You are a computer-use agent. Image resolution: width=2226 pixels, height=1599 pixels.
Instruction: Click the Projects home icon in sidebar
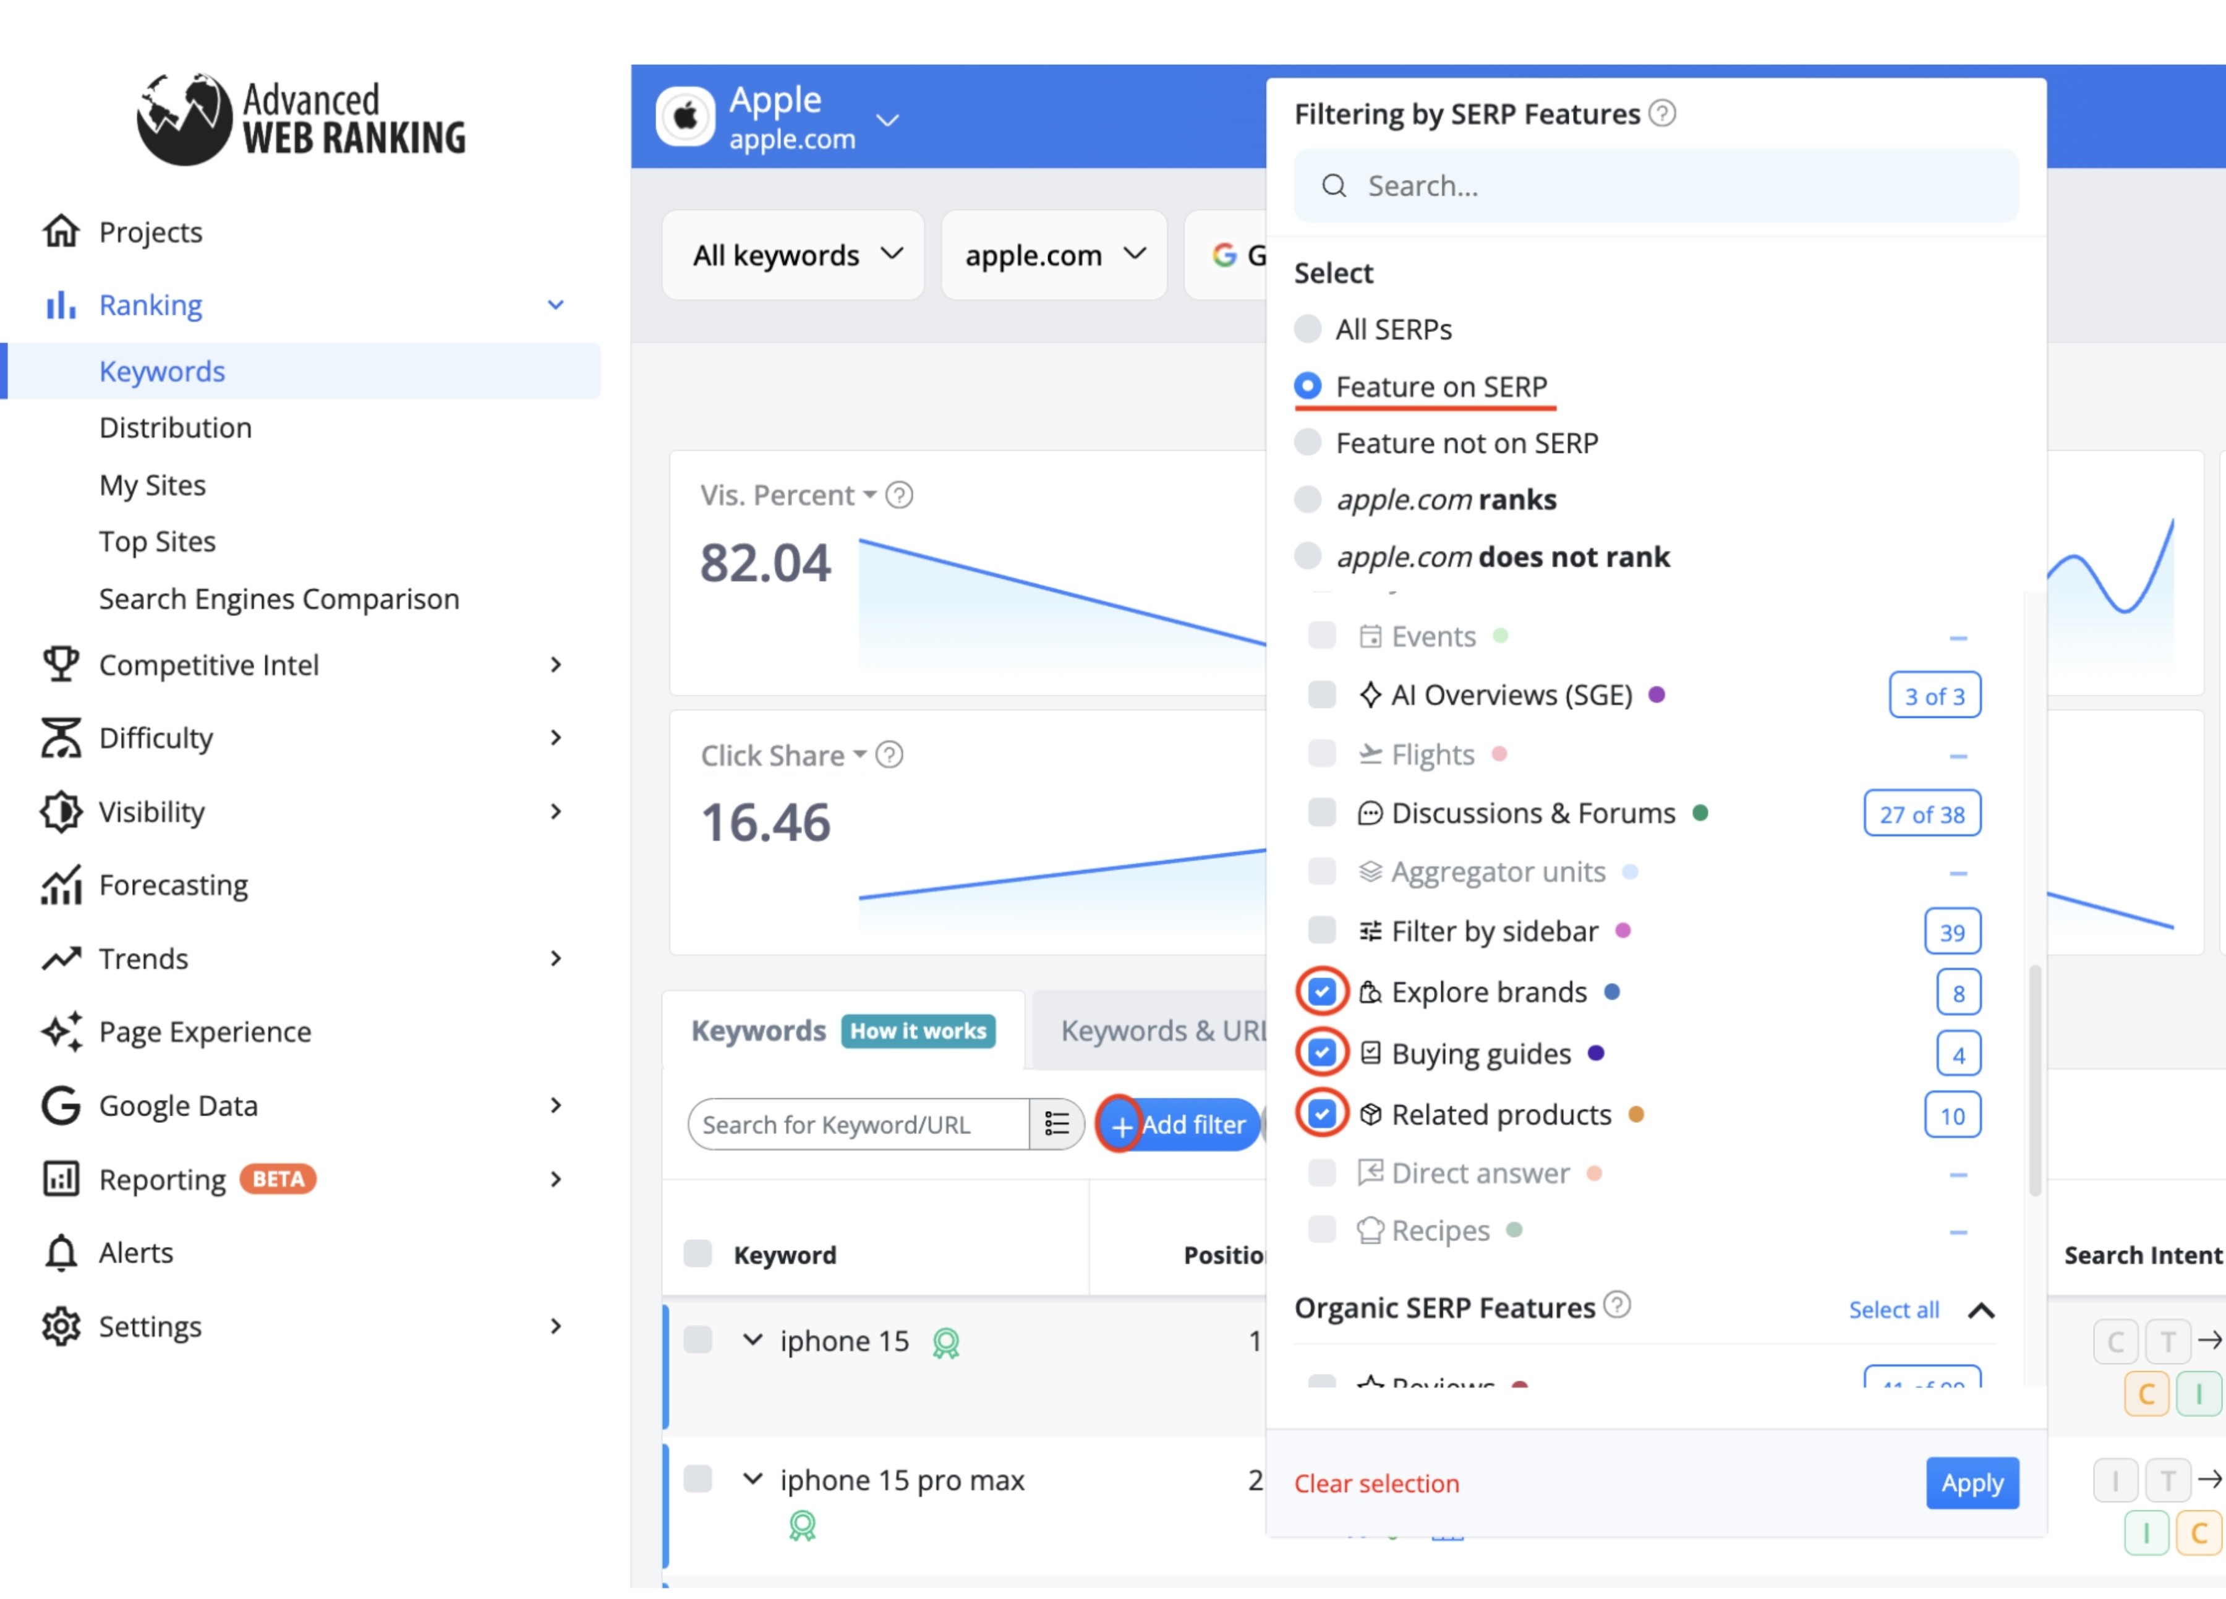[61, 232]
